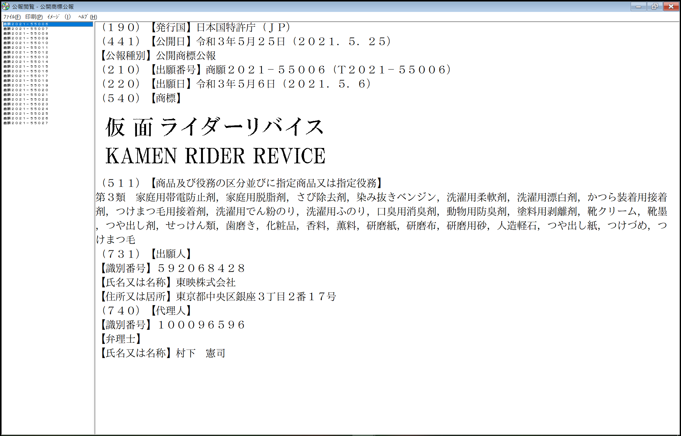The image size is (681, 436).
Task: Click the applicant name 東映株式会社
Action: [x=206, y=282]
